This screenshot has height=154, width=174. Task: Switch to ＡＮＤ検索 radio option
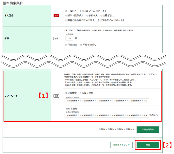(81, 93)
